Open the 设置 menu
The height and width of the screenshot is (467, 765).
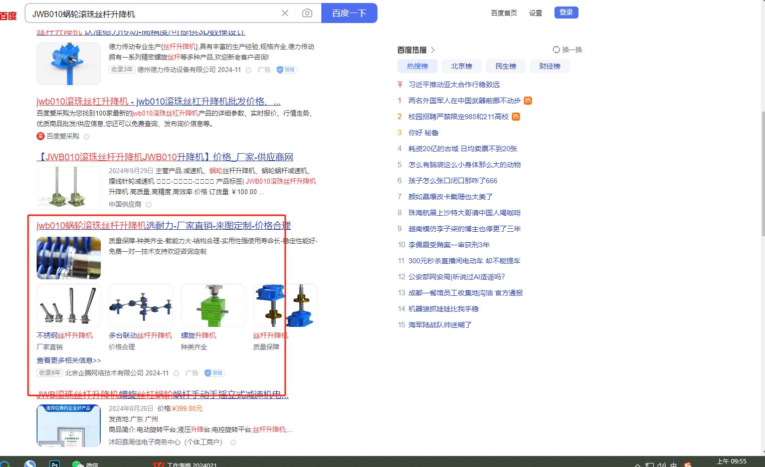click(x=535, y=13)
